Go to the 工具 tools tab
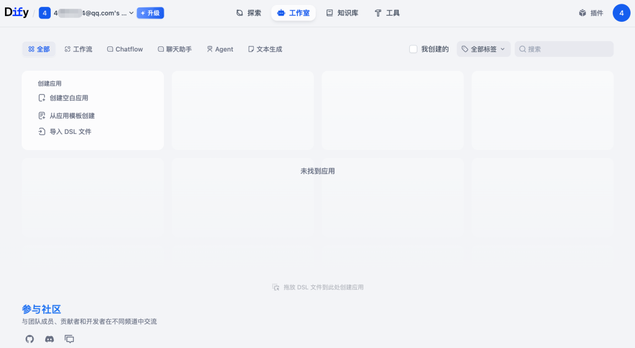Viewport: 635px width, 348px height. (387, 13)
